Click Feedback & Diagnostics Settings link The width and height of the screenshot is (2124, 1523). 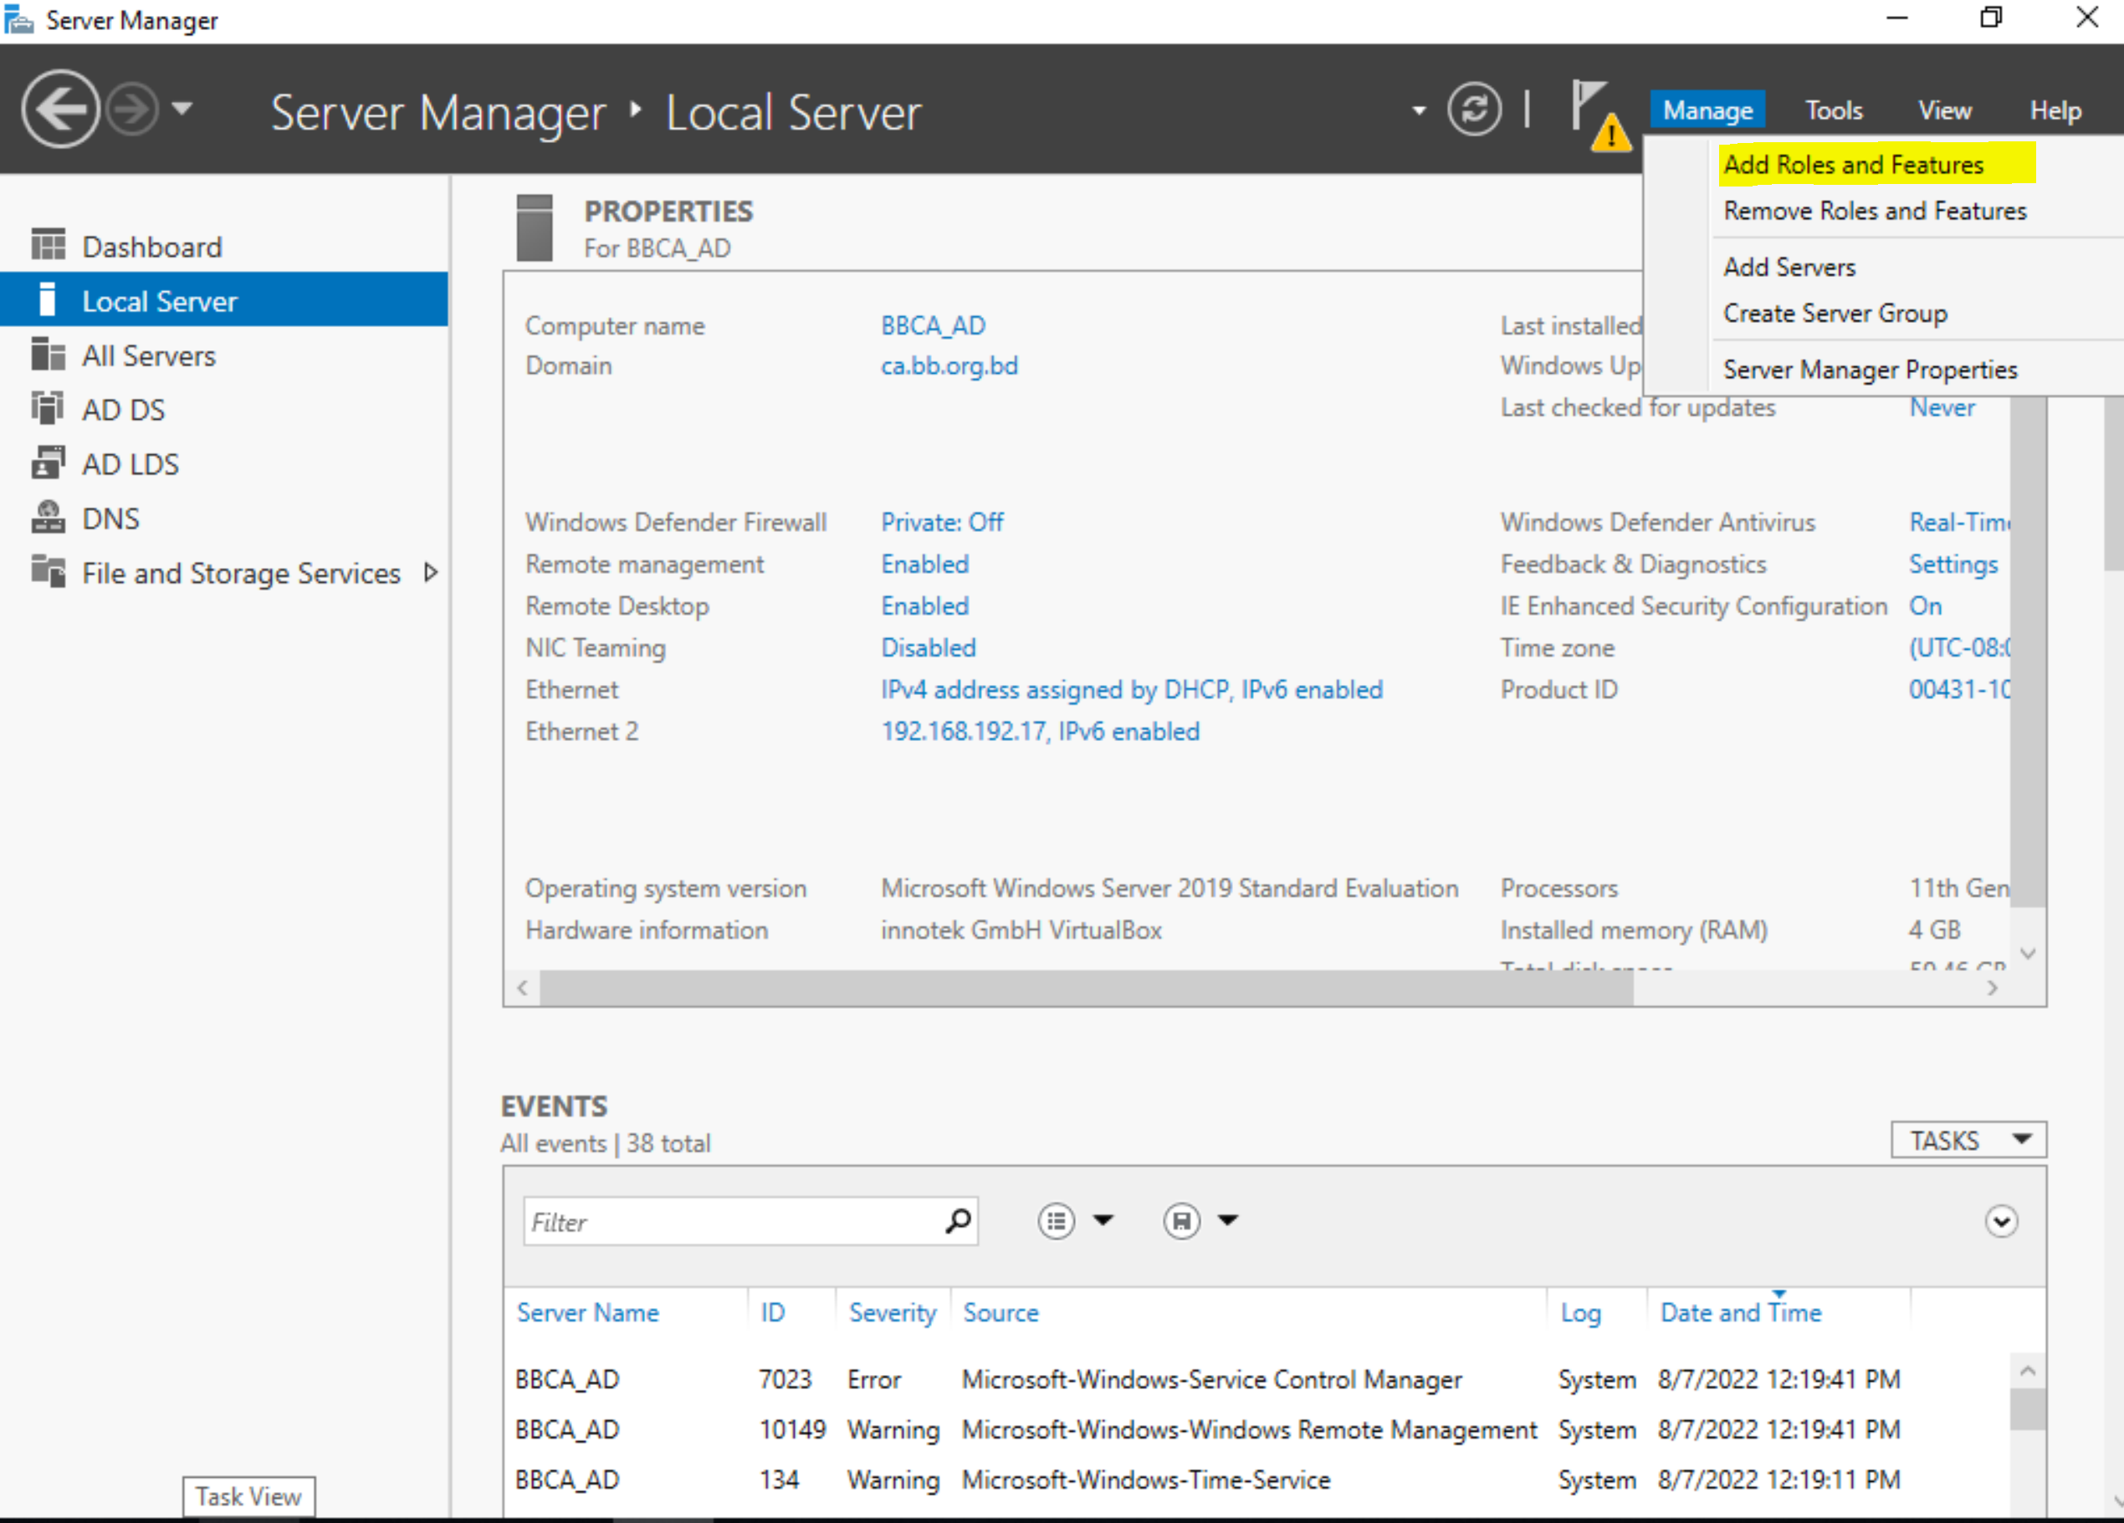1953,564
